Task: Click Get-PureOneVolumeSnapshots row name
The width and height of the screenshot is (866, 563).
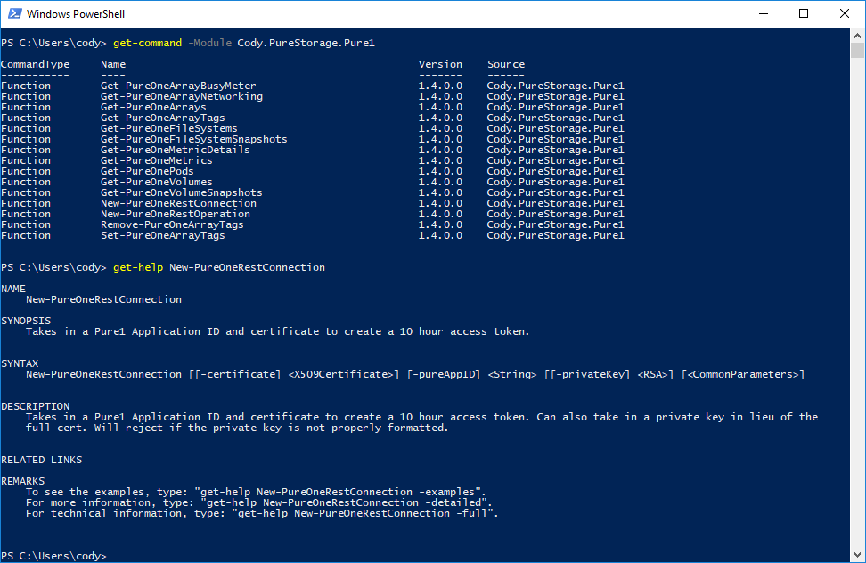Action: 181,192
